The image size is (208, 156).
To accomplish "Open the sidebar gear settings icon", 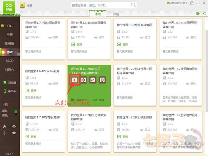I will [14, 126].
